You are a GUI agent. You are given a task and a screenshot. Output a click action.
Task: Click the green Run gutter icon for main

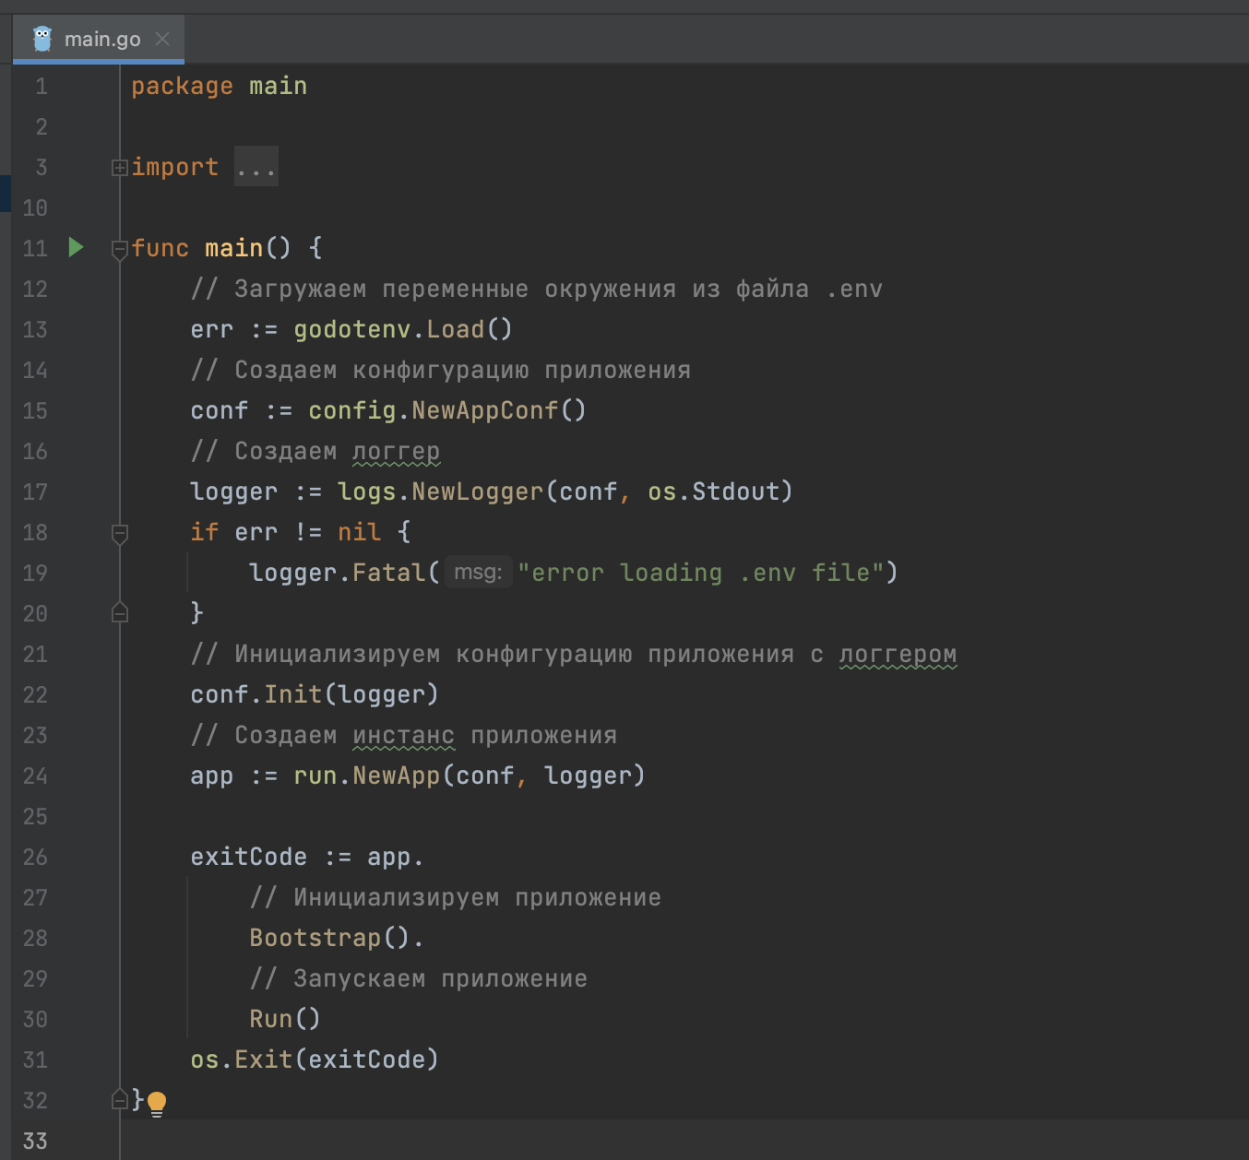[77, 247]
